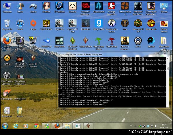Screen dimensions: 173x135
Task: Select the Games desktop icon
Action: (33, 7)
